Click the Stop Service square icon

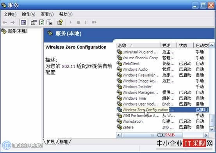coord(79,22)
